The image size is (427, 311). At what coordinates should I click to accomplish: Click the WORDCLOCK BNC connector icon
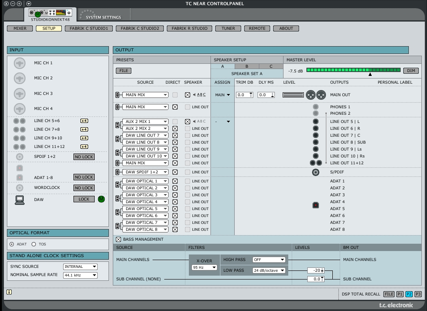19,188
